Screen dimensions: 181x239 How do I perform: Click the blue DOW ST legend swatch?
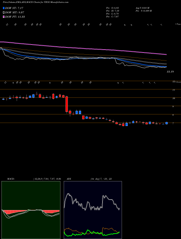4,8
